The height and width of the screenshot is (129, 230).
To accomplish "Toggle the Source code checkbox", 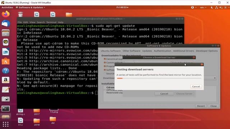I will coord(105,73).
